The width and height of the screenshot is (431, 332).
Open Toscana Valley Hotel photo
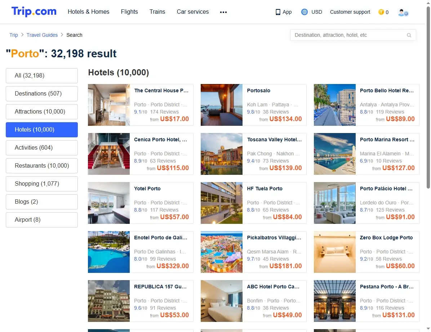pos(222,154)
